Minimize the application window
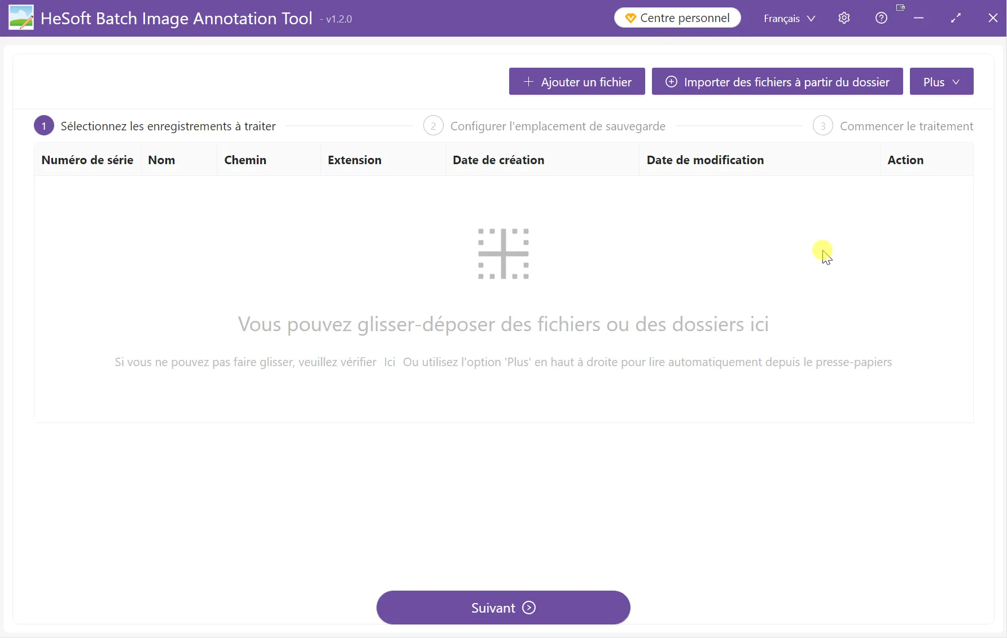 [919, 18]
